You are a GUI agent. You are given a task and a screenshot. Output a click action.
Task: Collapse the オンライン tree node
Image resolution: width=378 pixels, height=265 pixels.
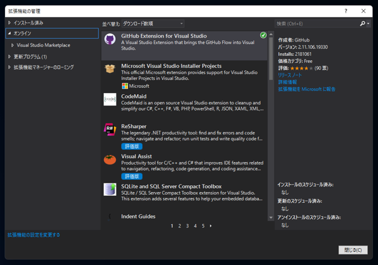point(9,33)
